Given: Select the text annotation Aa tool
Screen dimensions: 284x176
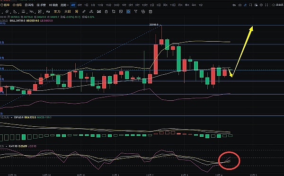Looking at the screenshot, I should pyautogui.click(x=48, y=11).
